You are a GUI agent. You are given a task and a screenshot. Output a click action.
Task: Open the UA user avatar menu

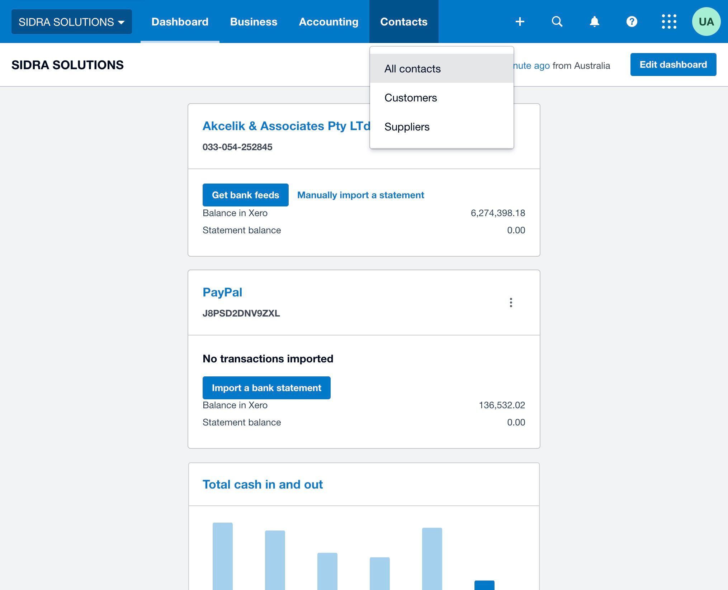[x=706, y=22]
